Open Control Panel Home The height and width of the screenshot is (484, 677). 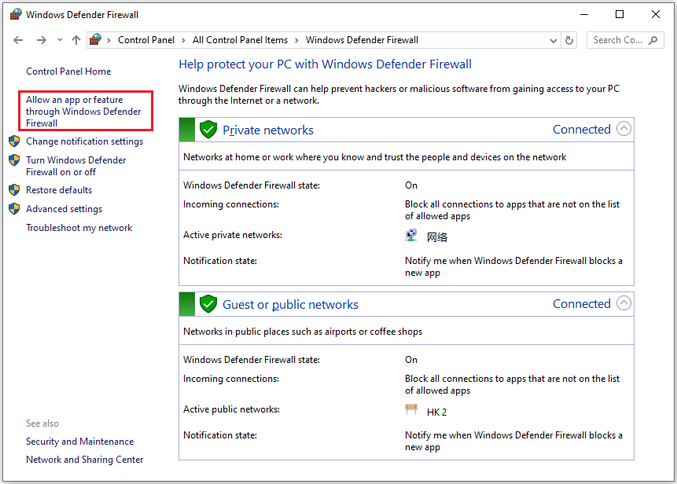68,71
